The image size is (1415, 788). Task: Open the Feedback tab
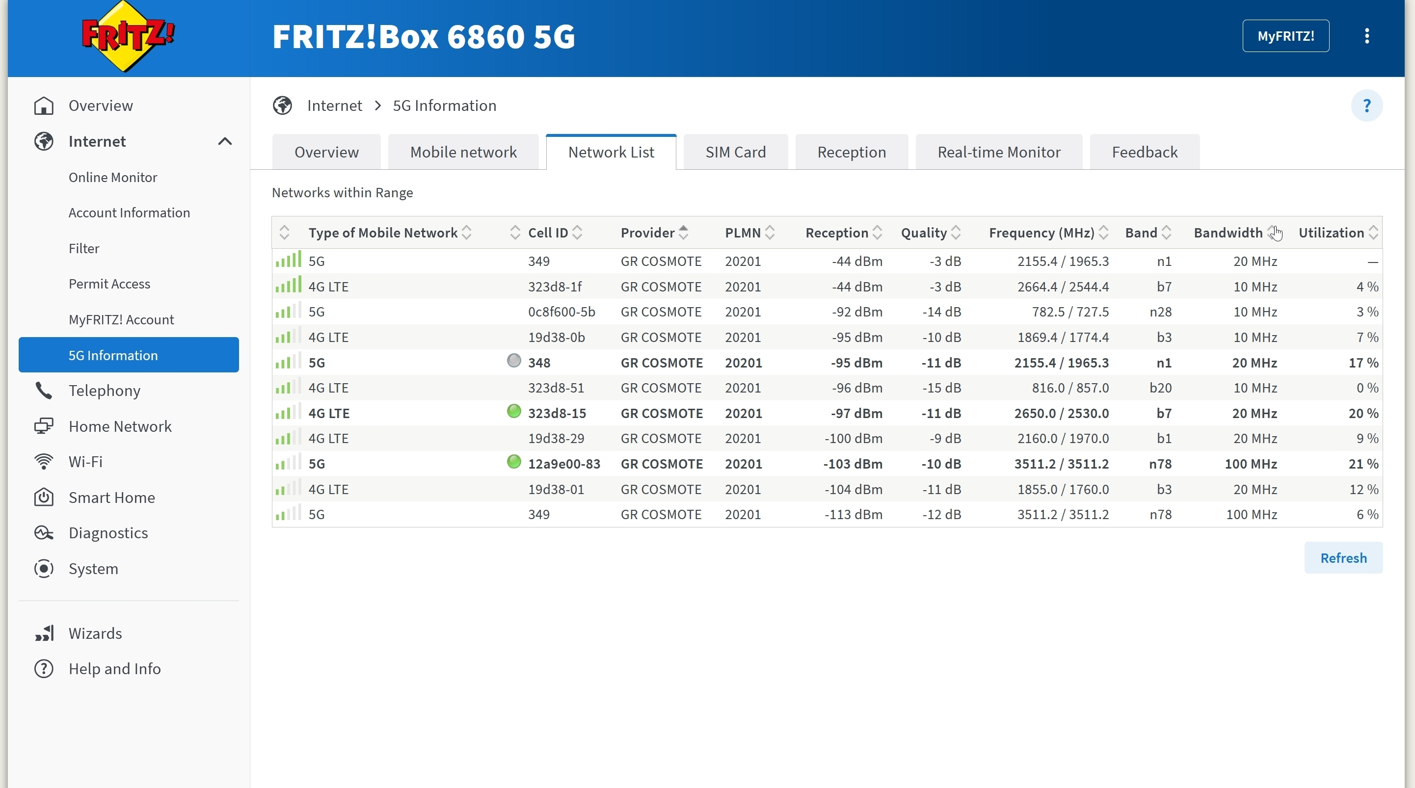pos(1145,152)
